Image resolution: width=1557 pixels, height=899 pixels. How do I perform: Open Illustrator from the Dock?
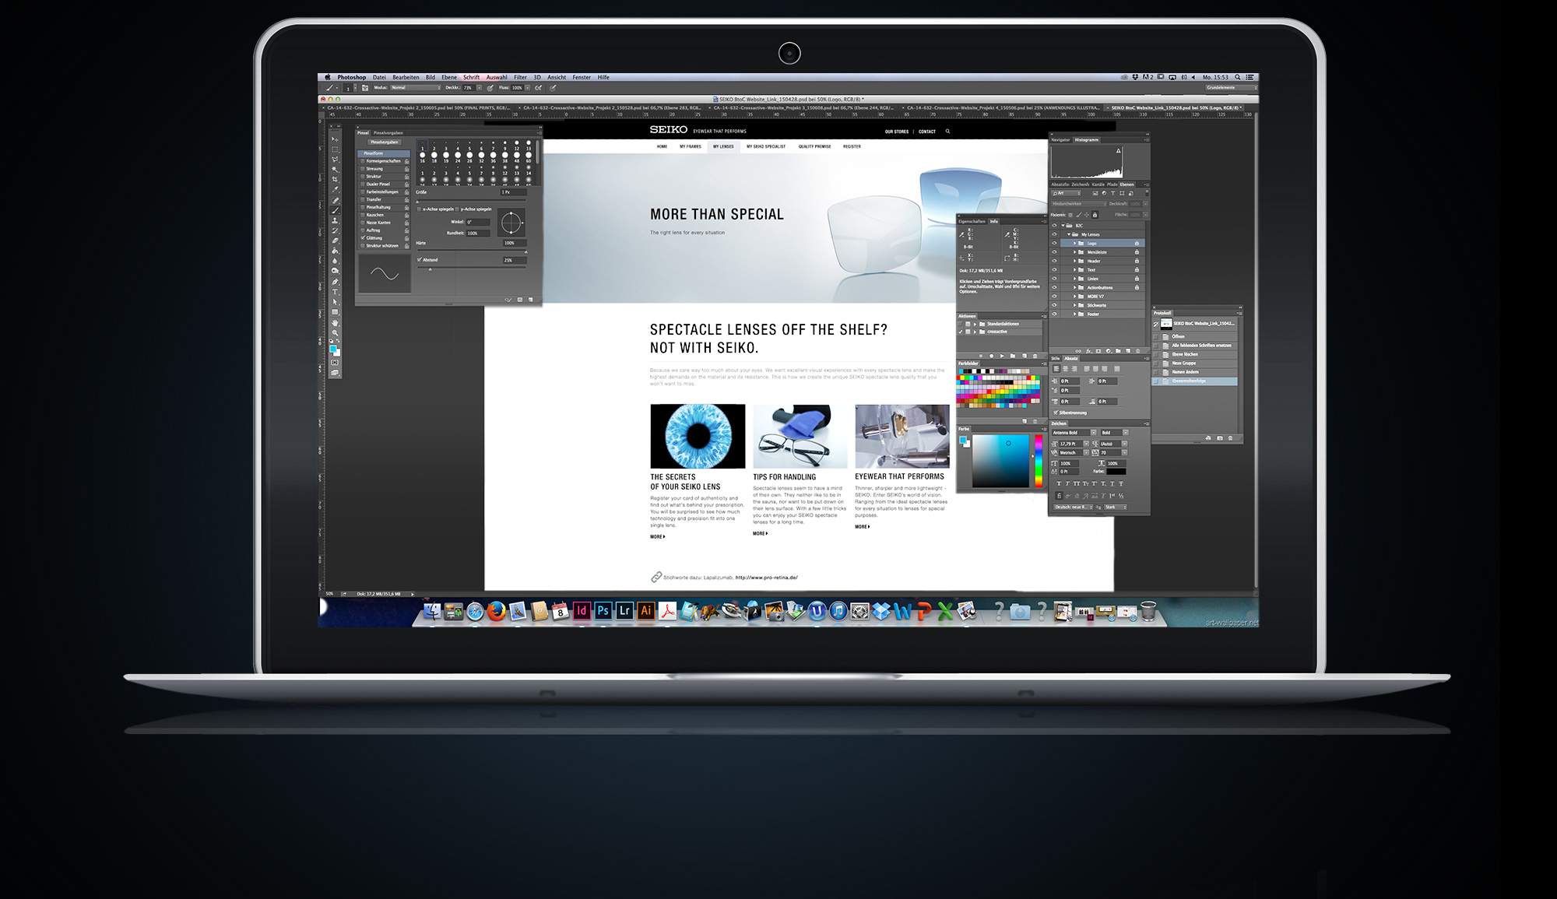[x=645, y=611]
